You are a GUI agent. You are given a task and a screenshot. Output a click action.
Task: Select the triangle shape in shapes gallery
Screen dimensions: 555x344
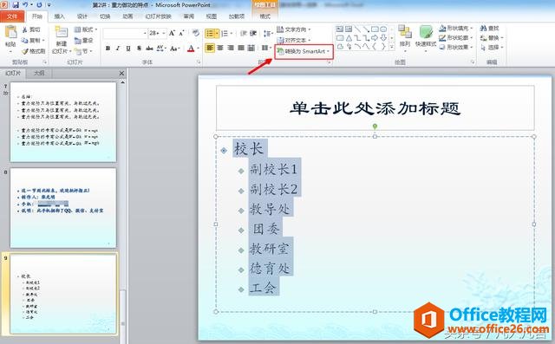point(349,38)
